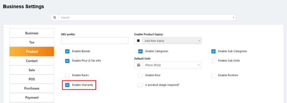Image resolution: width=287 pixels, height=103 pixels.
Task: Click the Default Unit label
Action: (x=142, y=59)
